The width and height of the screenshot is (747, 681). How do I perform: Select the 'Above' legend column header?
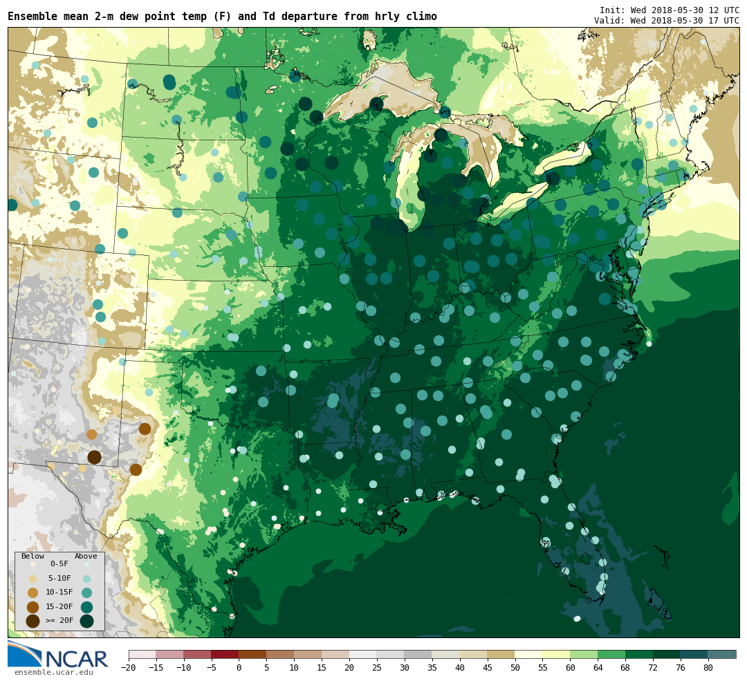(86, 556)
